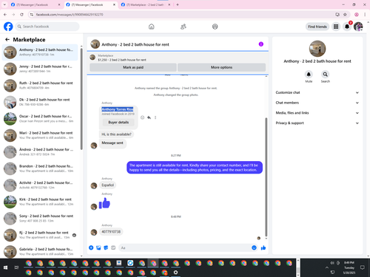This screenshot has height=277, width=370.
Task: Mute the conversation using the bell icon
Action: (x=309, y=74)
